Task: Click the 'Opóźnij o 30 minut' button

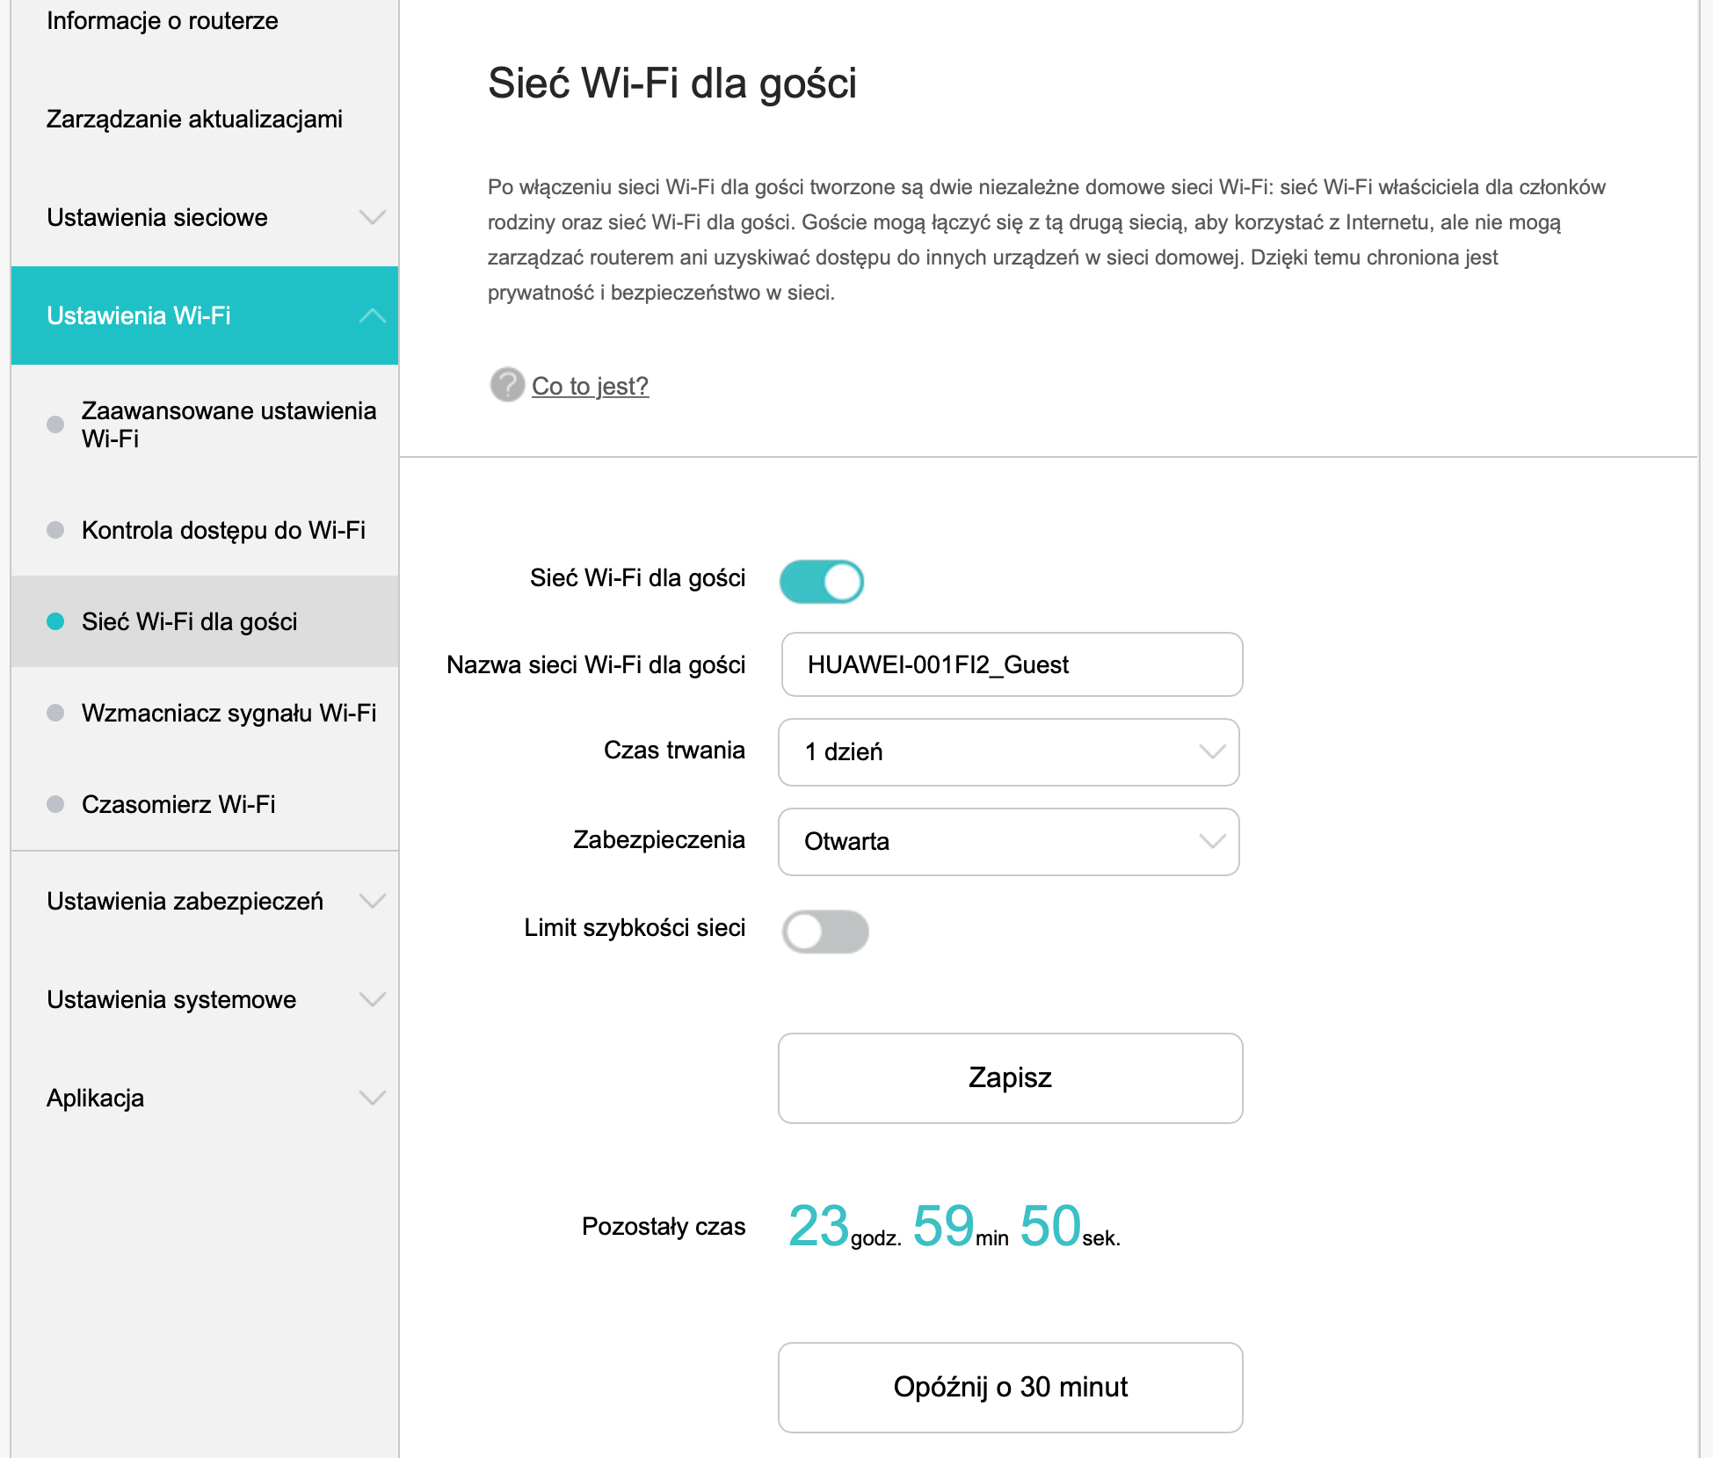Action: [1010, 1387]
